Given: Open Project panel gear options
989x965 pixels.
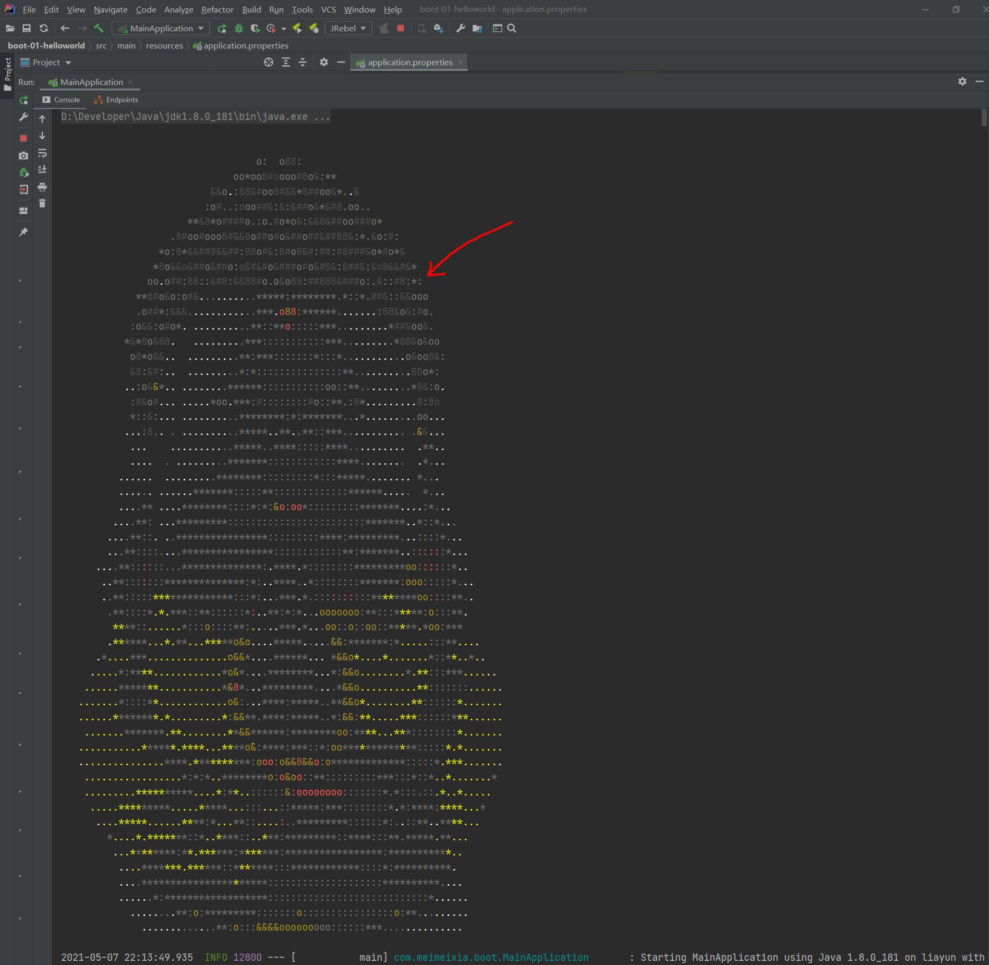Looking at the screenshot, I should [324, 62].
